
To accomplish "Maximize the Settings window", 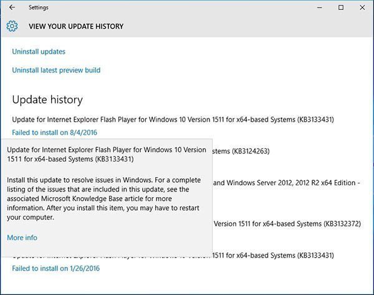I will coord(341,7).
